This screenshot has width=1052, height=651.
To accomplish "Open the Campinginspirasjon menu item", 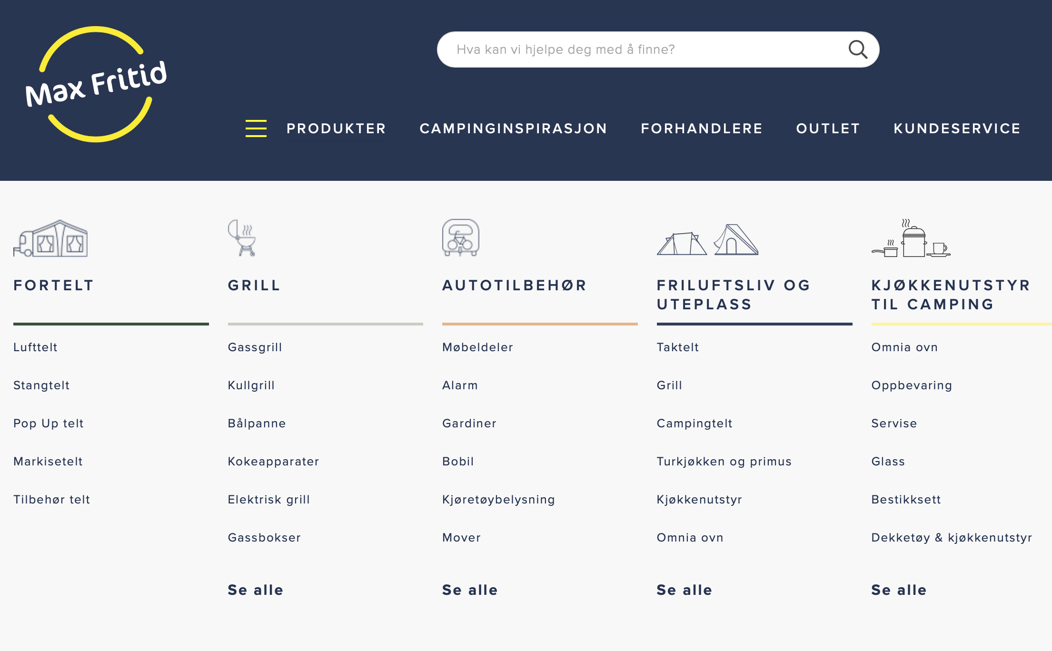I will pos(513,128).
